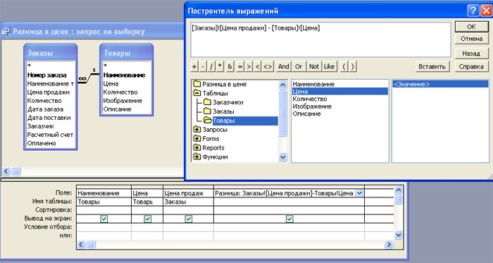
Task: Click inside the expression text box
Action: click(x=320, y=39)
